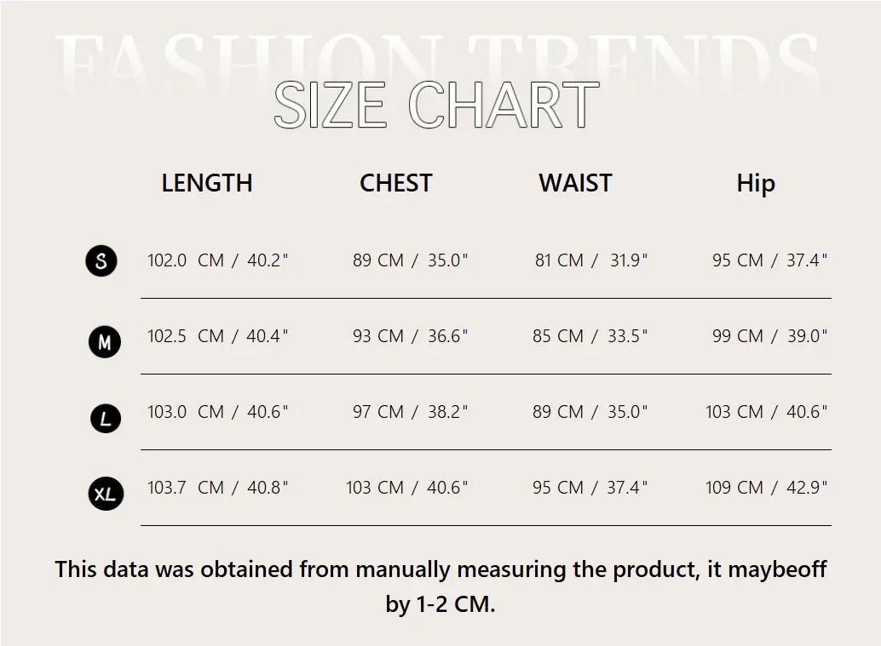Select the WAIST column header
Screen dimensions: 881x646
[x=575, y=183]
